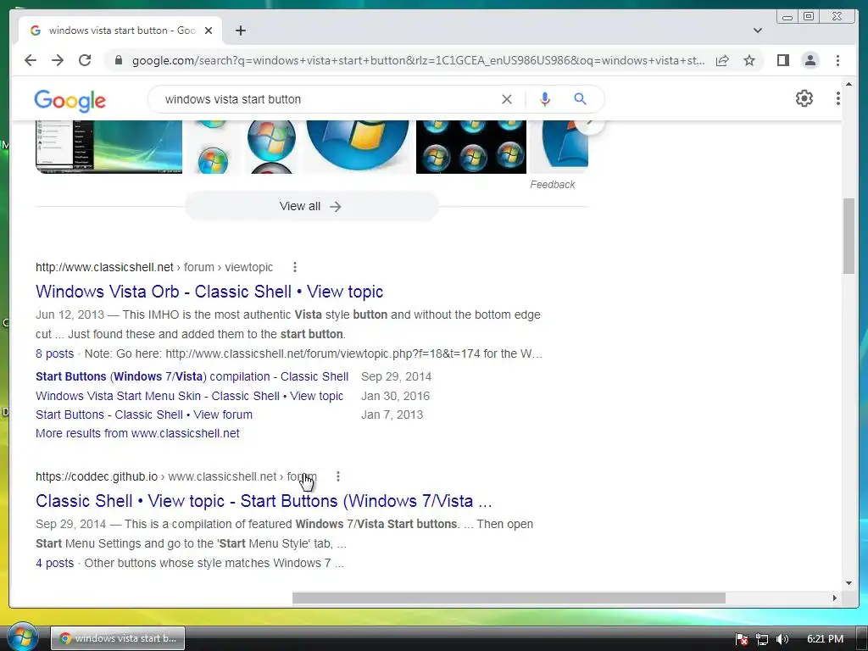Open the large blue Windows orb image

point(358,147)
